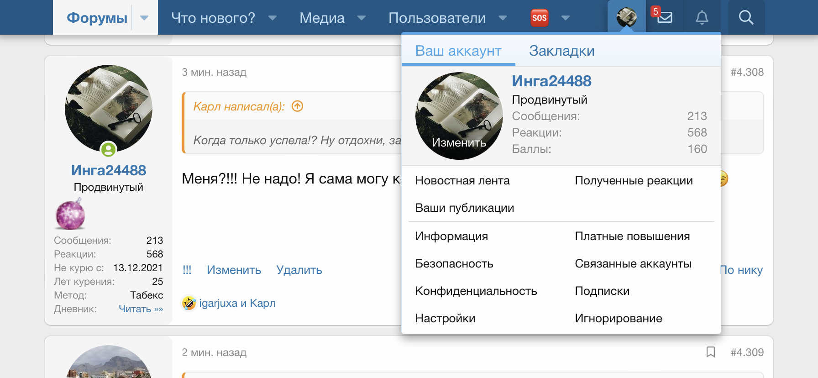The height and width of the screenshot is (378, 818).
Task: Click the quote jump arrow after Карл
Action: (x=298, y=106)
